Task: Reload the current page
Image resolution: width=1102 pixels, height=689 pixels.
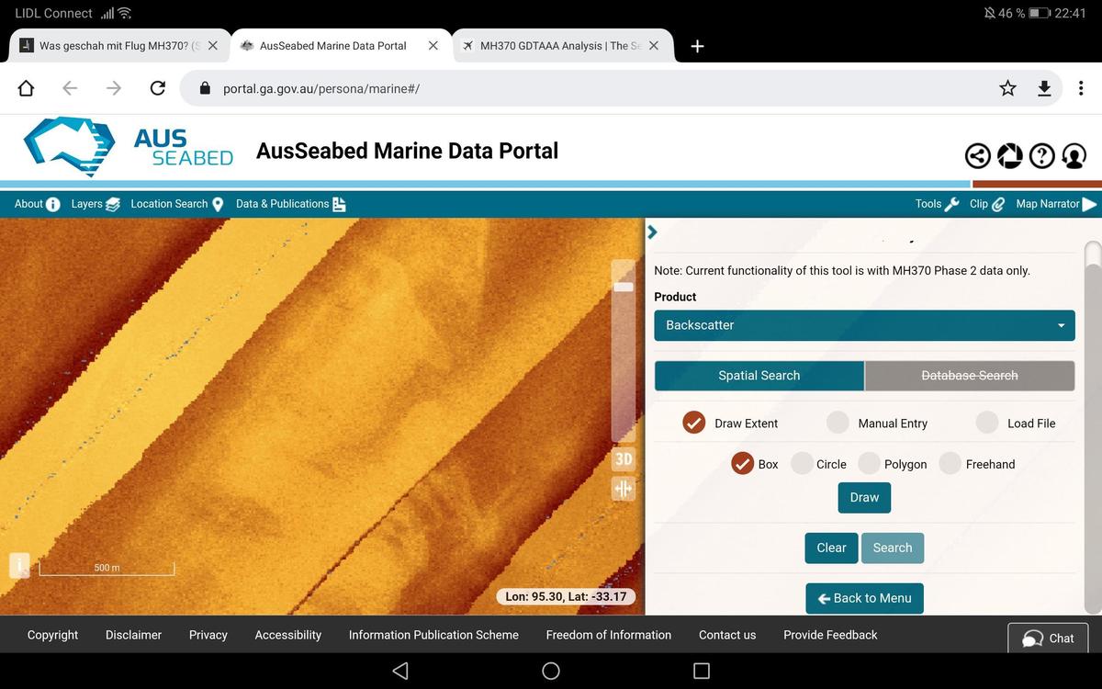Action: (x=158, y=88)
